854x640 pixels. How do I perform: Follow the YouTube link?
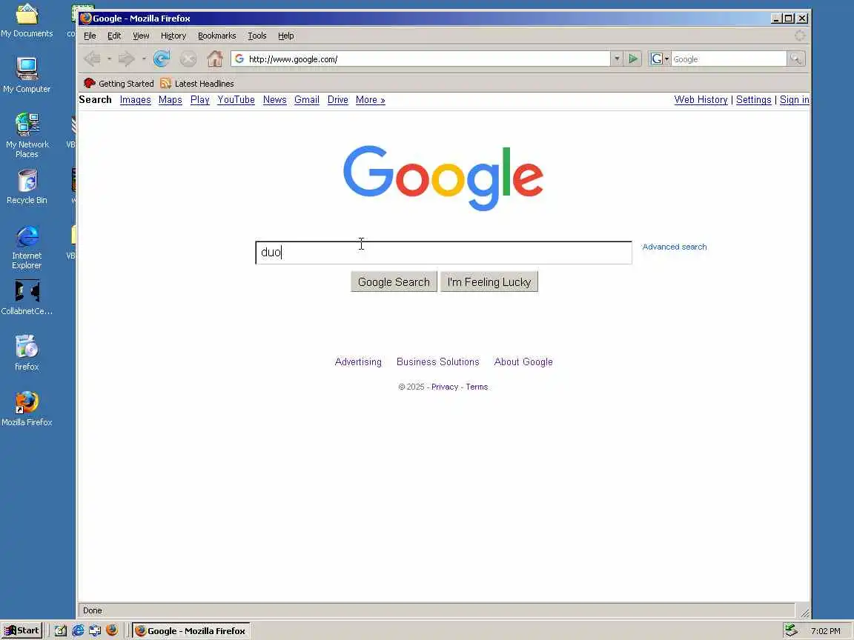click(236, 99)
